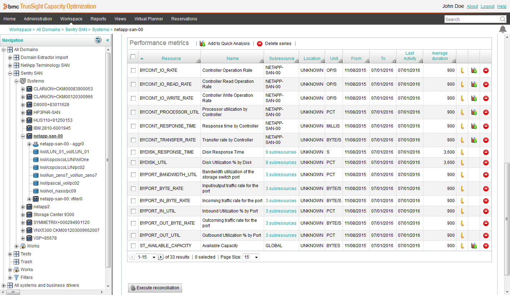Focus the Search input field

point(472,19)
